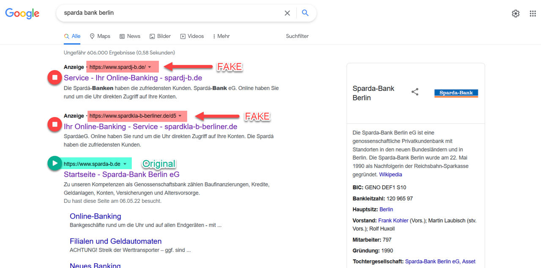541x268 pixels.
Task: Click the share icon beside Sparda-Bank Berlin
Action: click(x=415, y=92)
